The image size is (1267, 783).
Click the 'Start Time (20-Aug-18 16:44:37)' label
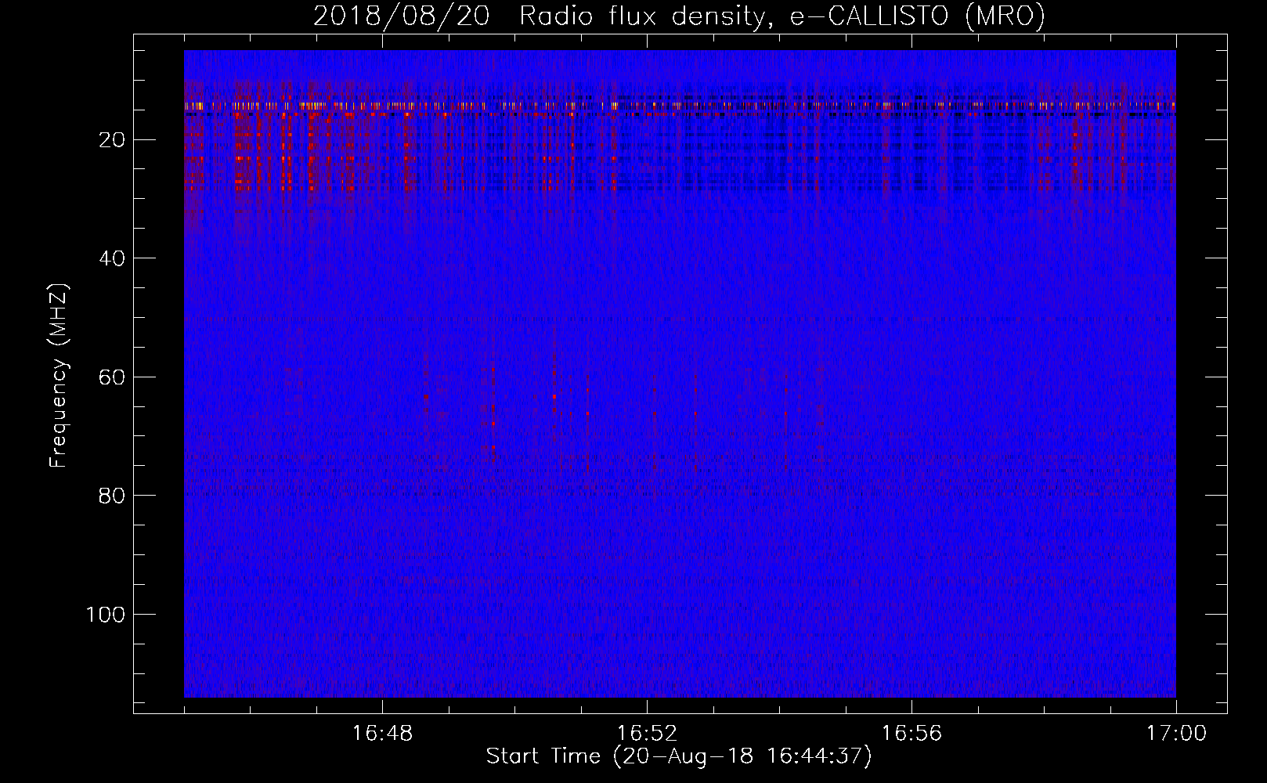coord(679,756)
